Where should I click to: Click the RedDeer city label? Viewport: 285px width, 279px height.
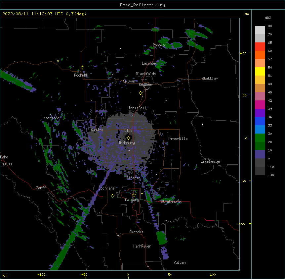point(145,84)
